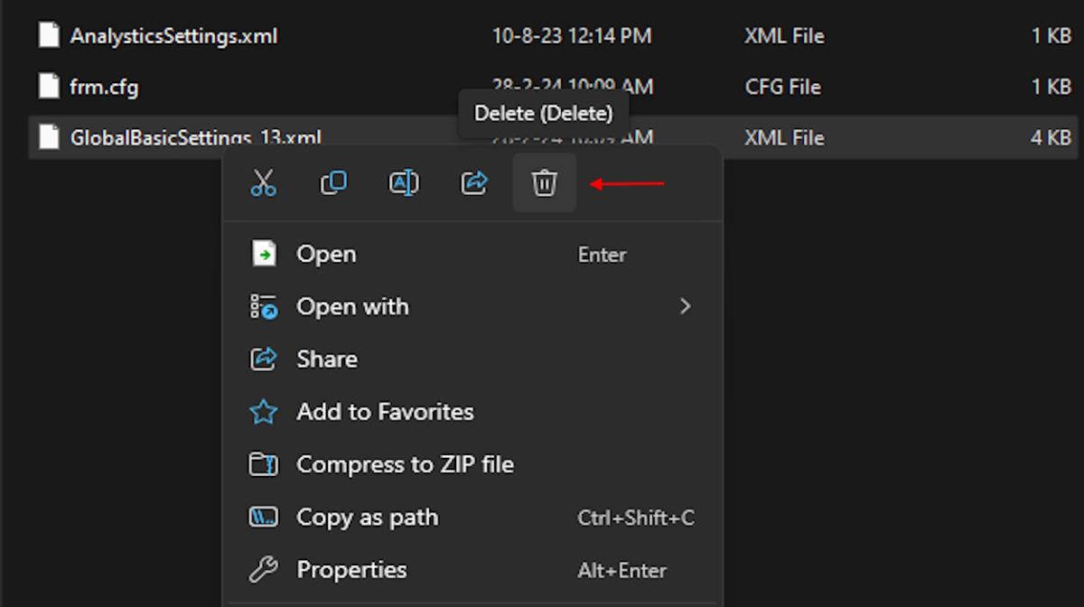Choose Open from the context menu
Screen dimensions: 1084x607
326,255
